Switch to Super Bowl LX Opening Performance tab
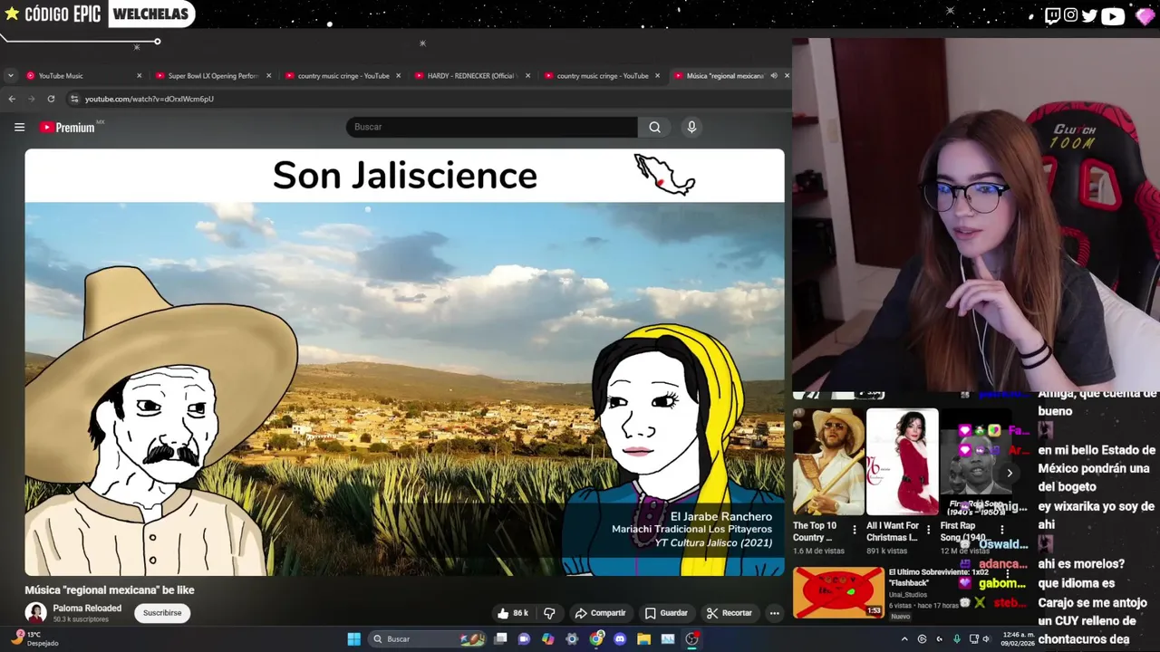The height and width of the screenshot is (652, 1160). coord(213,76)
